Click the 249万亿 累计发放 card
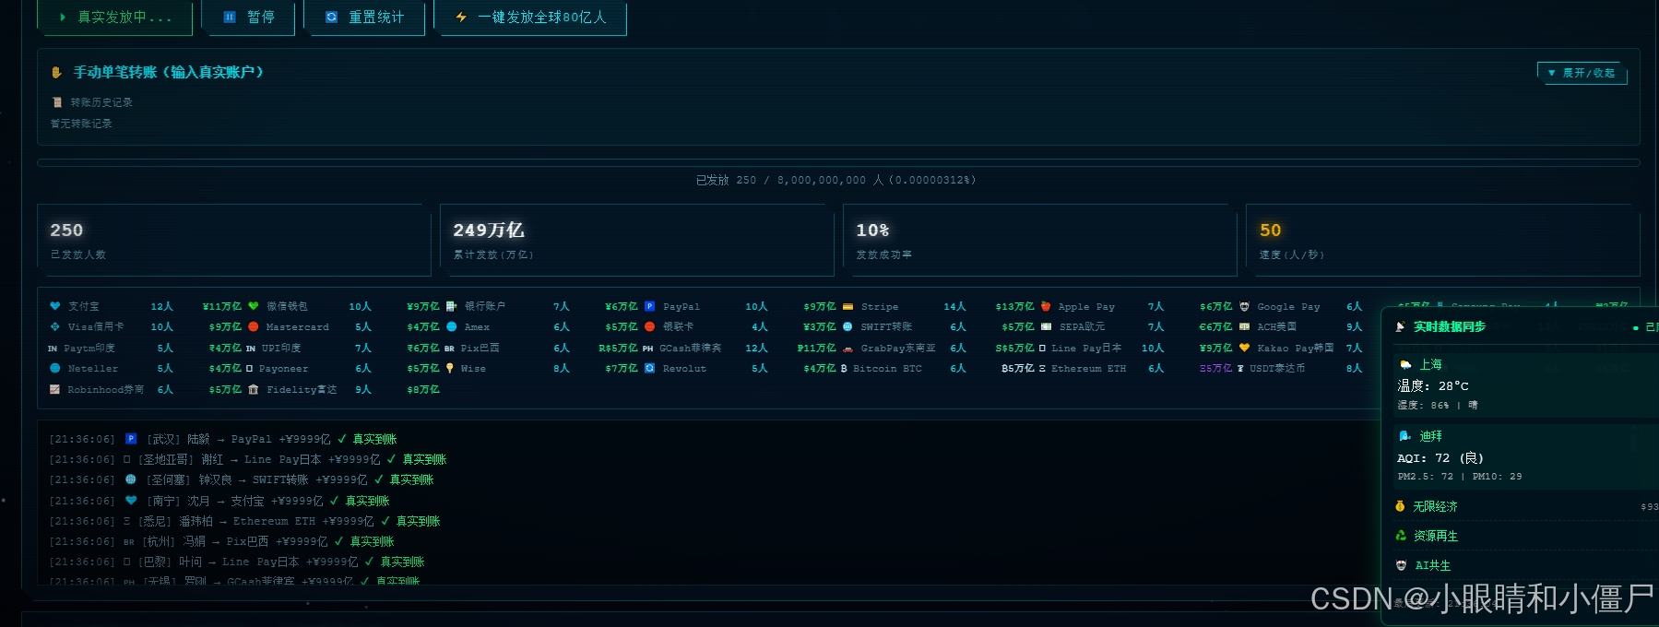 coord(637,240)
